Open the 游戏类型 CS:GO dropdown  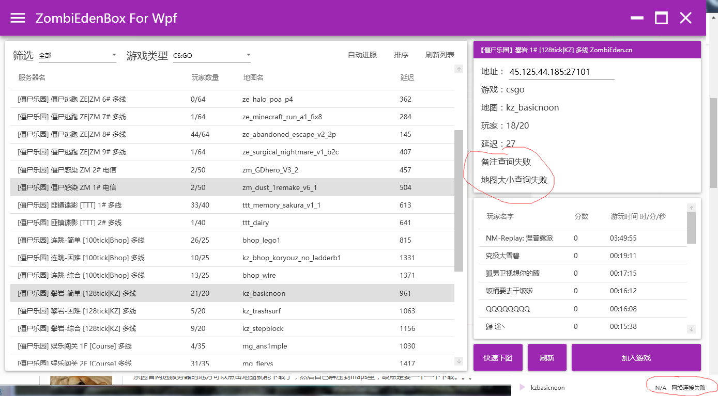[212, 55]
